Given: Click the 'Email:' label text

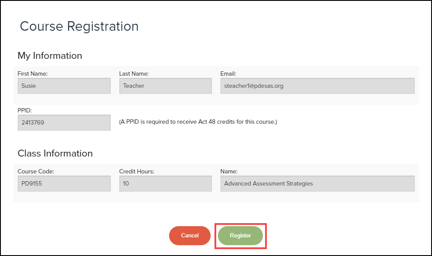Looking at the screenshot, I should (228, 74).
